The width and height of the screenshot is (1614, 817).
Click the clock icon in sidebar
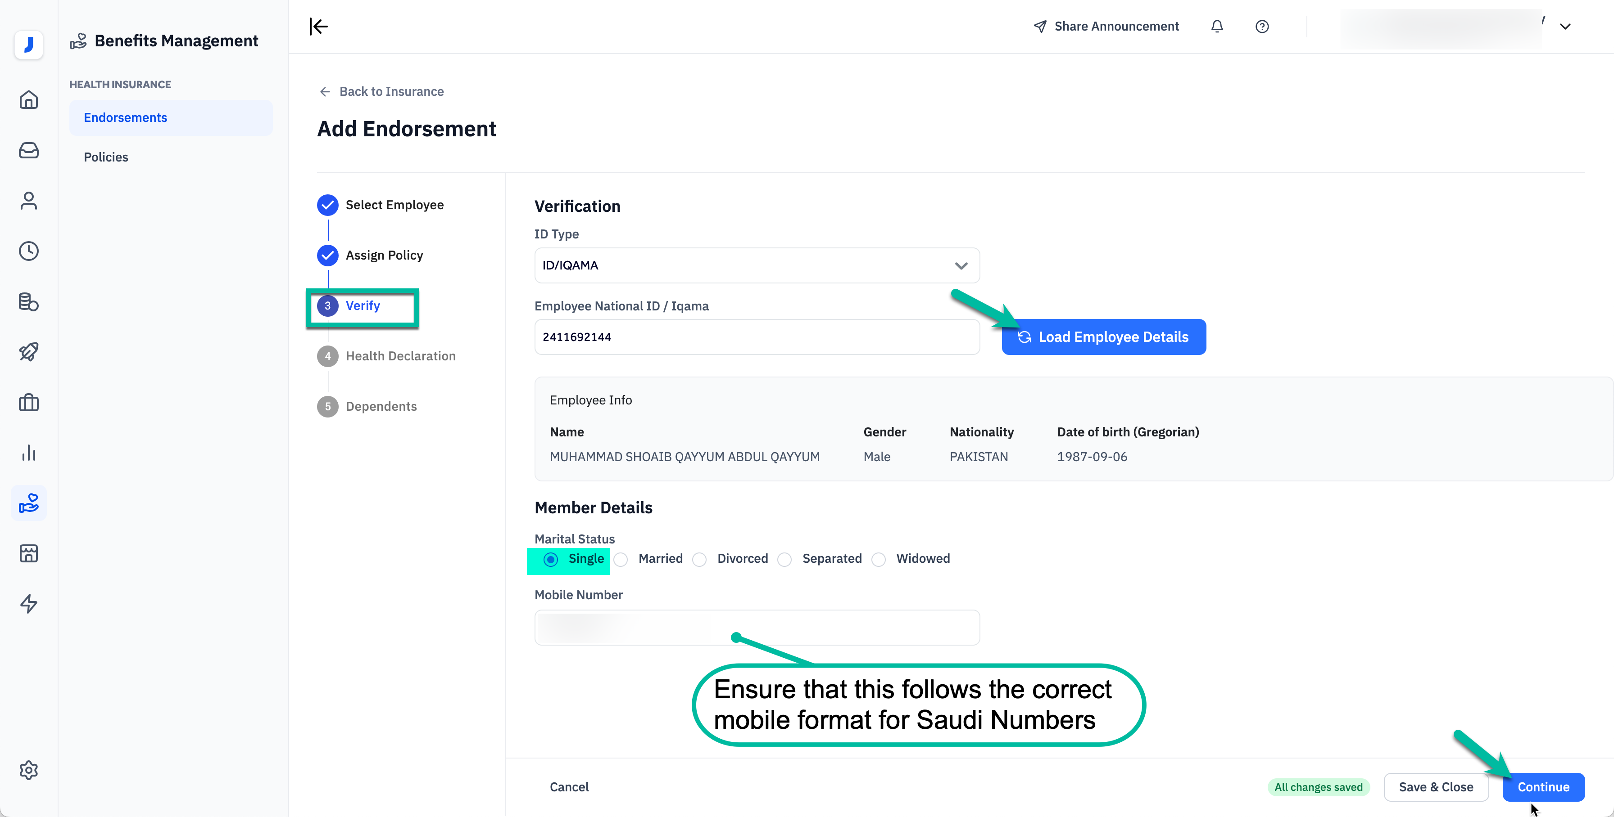tap(29, 251)
